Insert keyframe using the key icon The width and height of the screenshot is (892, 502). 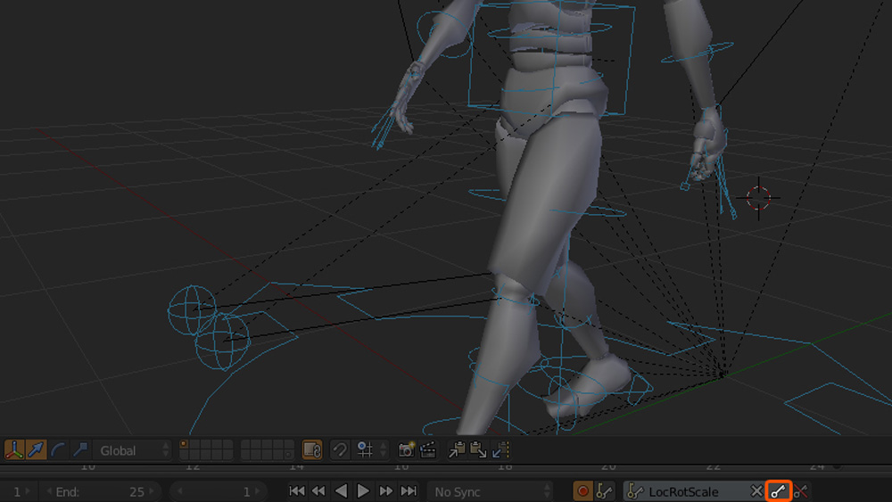pyautogui.click(x=779, y=491)
